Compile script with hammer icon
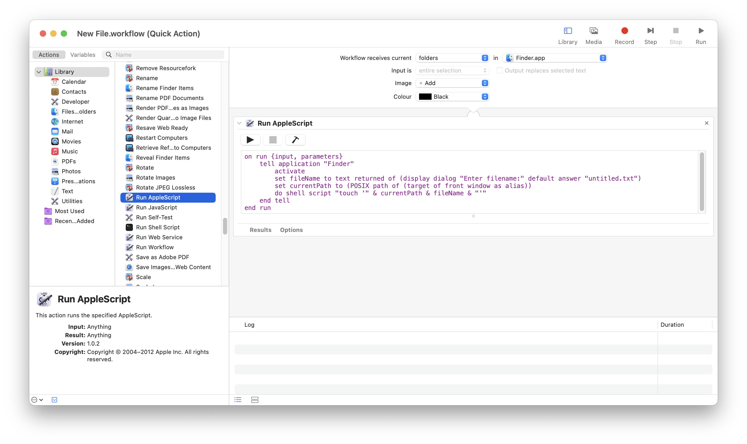This screenshot has width=747, height=444. pos(295,140)
